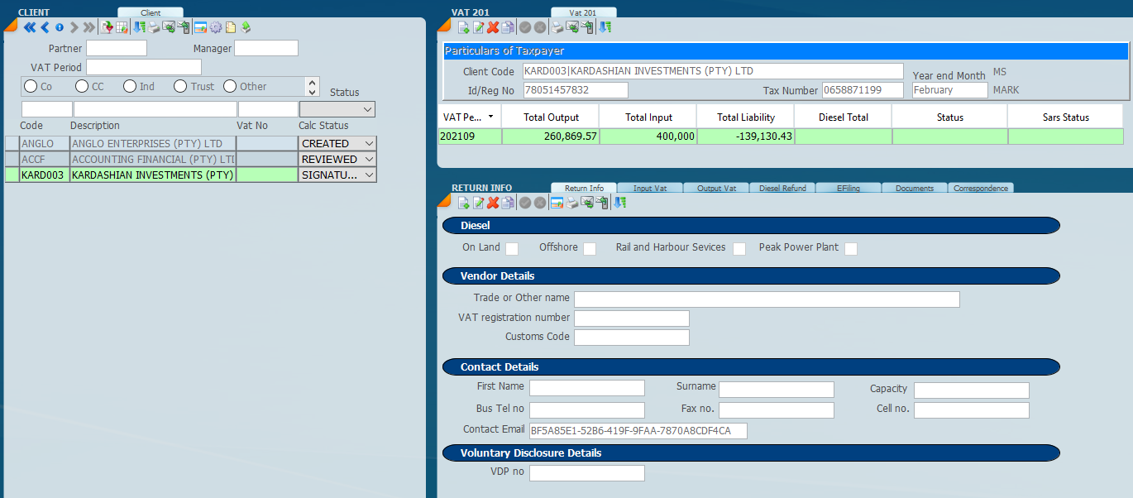Select the Trust radio button
Image resolution: width=1133 pixels, height=498 pixels.
click(x=180, y=86)
